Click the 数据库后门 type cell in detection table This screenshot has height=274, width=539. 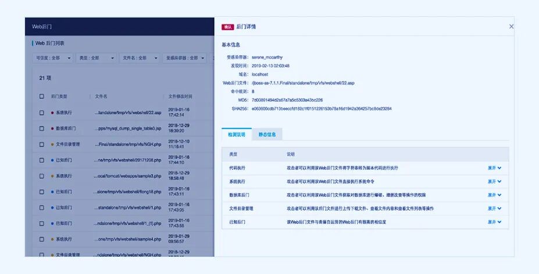[239, 195]
